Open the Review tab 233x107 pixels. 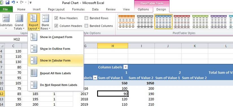tap(111, 9)
